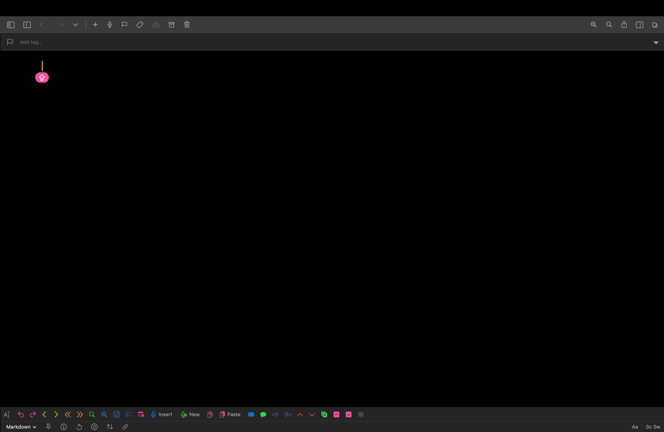Click the blue plus-magnifier in action bar
The height and width of the screenshot is (432, 664).
[x=104, y=414]
